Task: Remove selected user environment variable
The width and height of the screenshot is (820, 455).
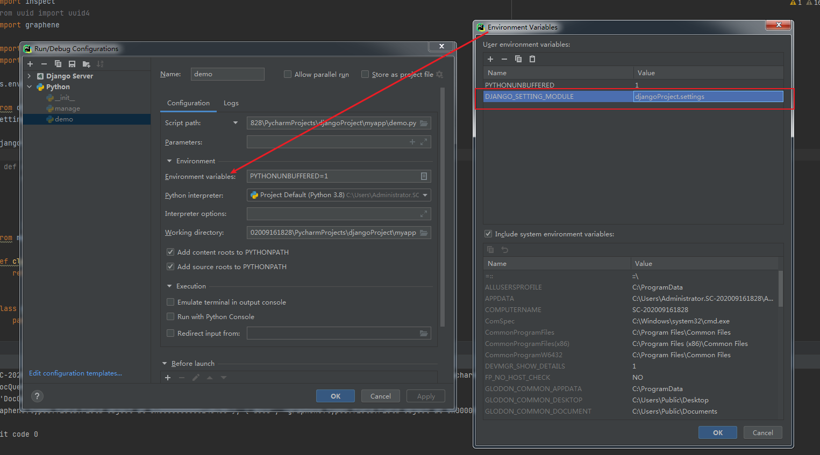Action: click(x=504, y=59)
